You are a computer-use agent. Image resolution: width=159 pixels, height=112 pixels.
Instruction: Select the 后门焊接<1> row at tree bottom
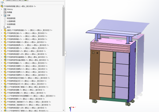(x=28, y=111)
